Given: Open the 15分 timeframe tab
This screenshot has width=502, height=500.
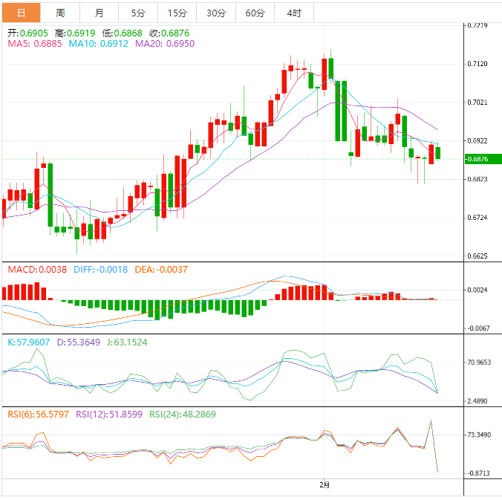Looking at the screenshot, I should [x=177, y=13].
